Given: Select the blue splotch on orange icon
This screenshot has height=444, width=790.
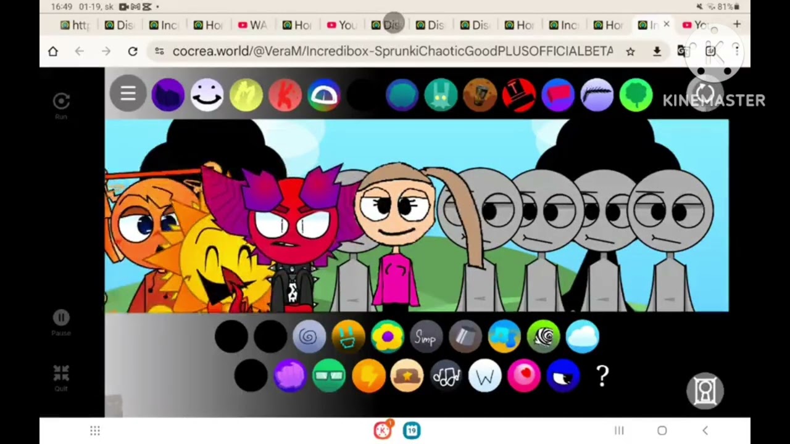Looking at the screenshot, I should [x=504, y=337].
